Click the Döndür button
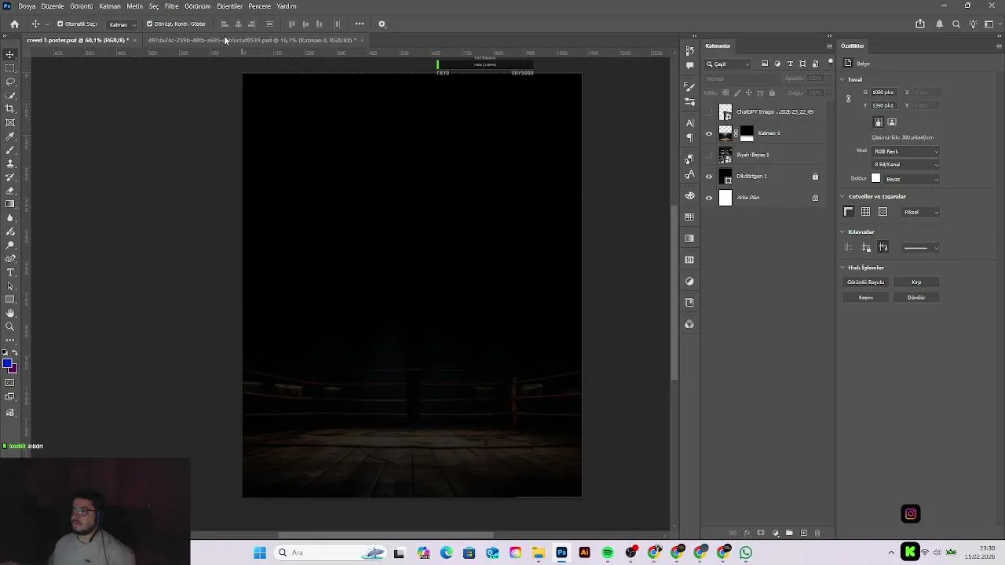Image resolution: width=1005 pixels, height=565 pixels. pos(916,297)
